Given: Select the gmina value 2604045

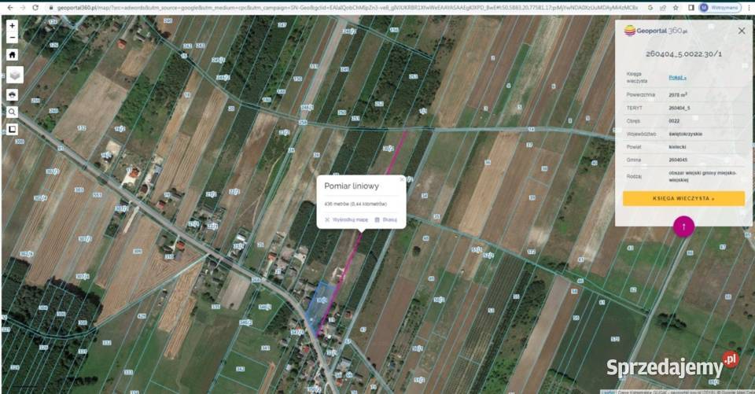Looking at the screenshot, I should [678, 160].
